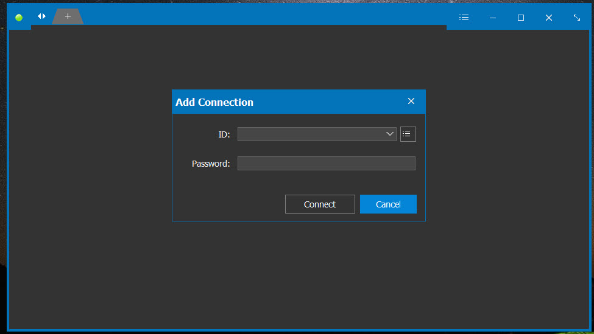Click the Cancel button
This screenshot has width=594, height=334.
[388, 204]
